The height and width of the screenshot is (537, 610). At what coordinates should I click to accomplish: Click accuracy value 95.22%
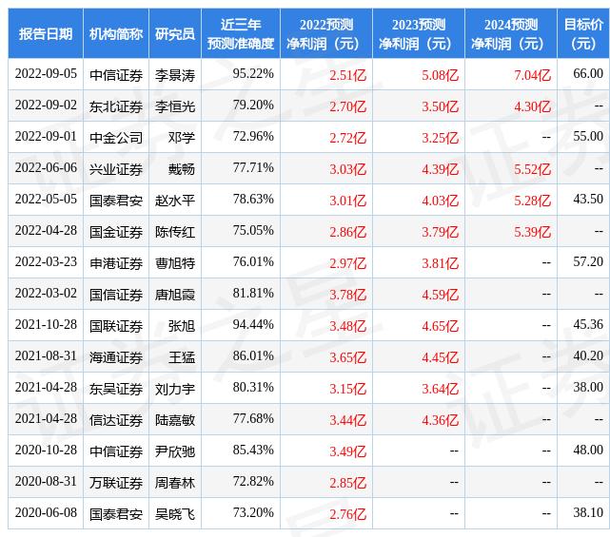pyautogui.click(x=253, y=74)
